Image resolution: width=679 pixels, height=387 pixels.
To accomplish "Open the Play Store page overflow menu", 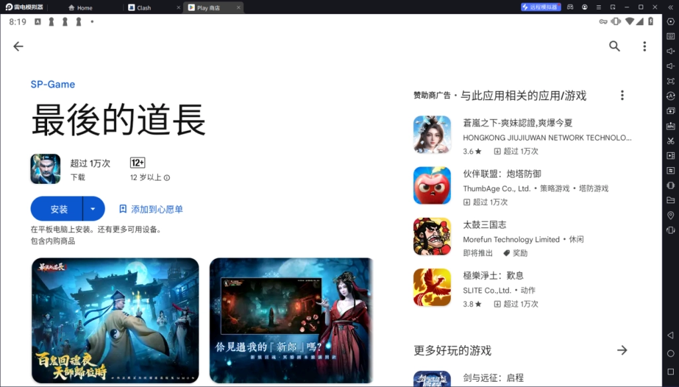I will 645,46.
